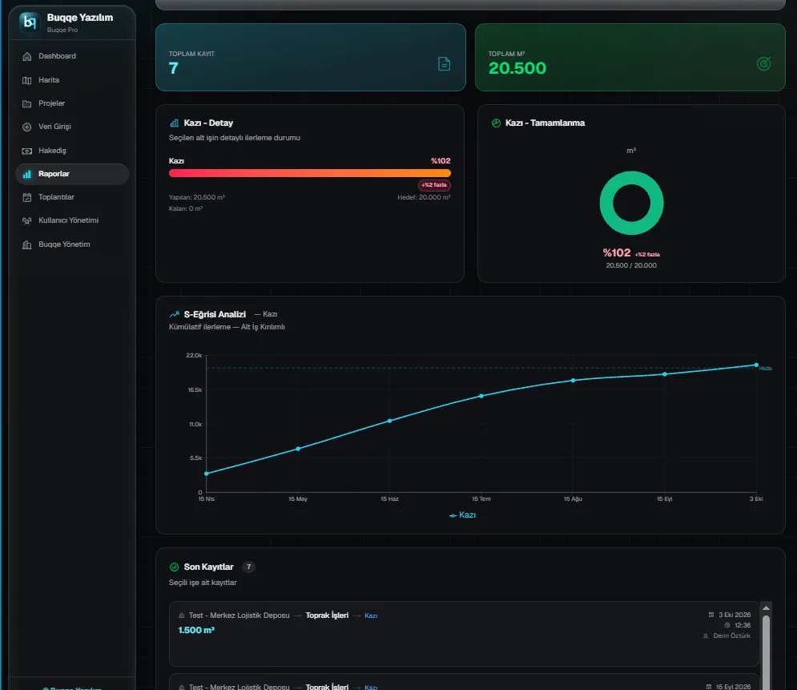Click the 3 Eki final data point

tap(756, 365)
